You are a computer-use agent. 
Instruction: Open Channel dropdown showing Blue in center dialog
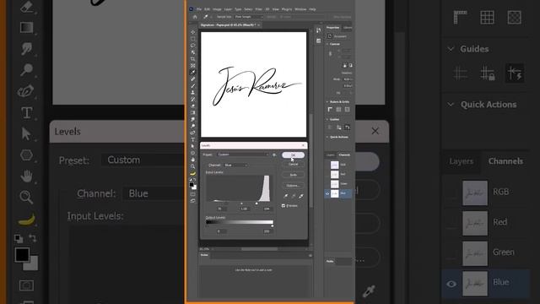236,166
